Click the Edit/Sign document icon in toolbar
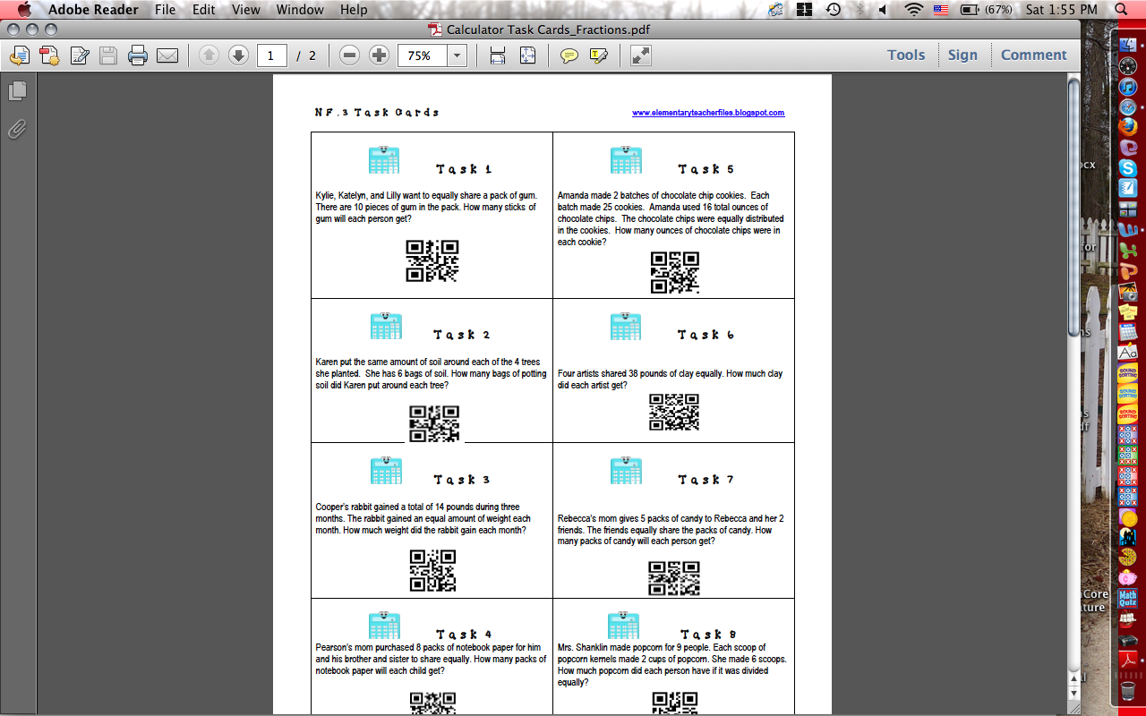The image size is (1146, 716). 80,55
